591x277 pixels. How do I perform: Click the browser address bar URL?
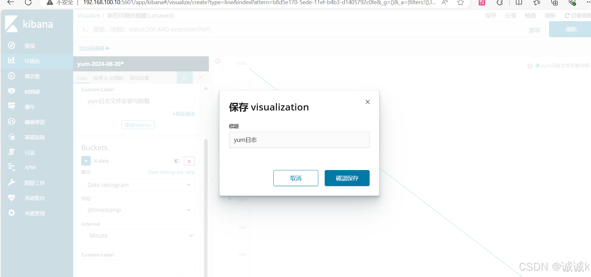coord(259,3)
